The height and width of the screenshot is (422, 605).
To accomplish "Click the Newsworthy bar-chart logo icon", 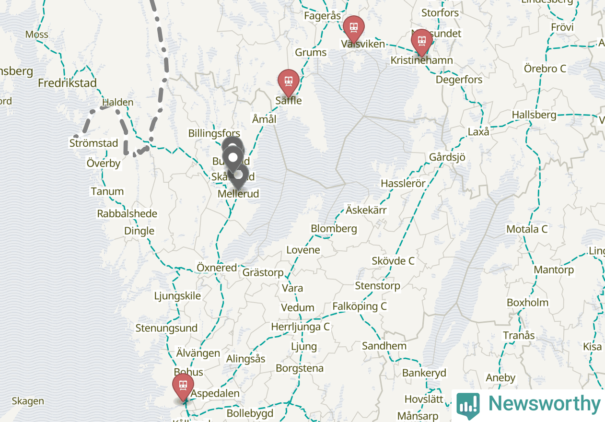I will coord(468,404).
